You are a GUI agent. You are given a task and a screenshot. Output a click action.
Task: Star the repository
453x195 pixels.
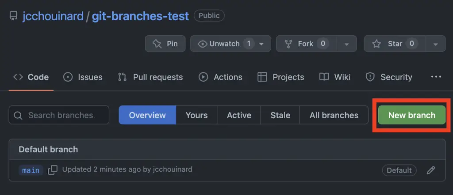click(395, 44)
